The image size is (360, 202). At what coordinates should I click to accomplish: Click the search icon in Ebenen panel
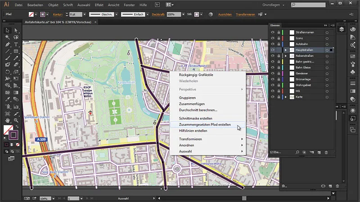click(x=297, y=152)
